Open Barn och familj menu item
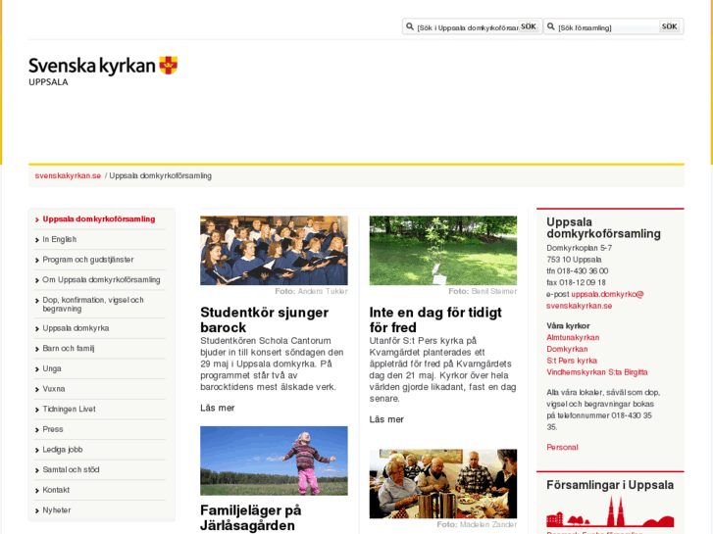Viewport: 713px width, 534px height. [69, 349]
